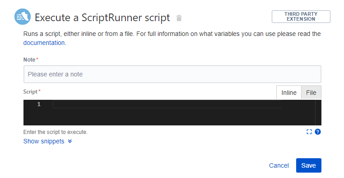Click the editor's right-side scrollbar strip
Viewport: 344px width, 178px height.
coord(318,112)
